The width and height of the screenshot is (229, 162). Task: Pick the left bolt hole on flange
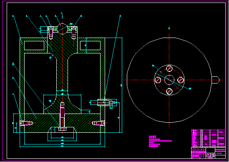click(x=158, y=80)
